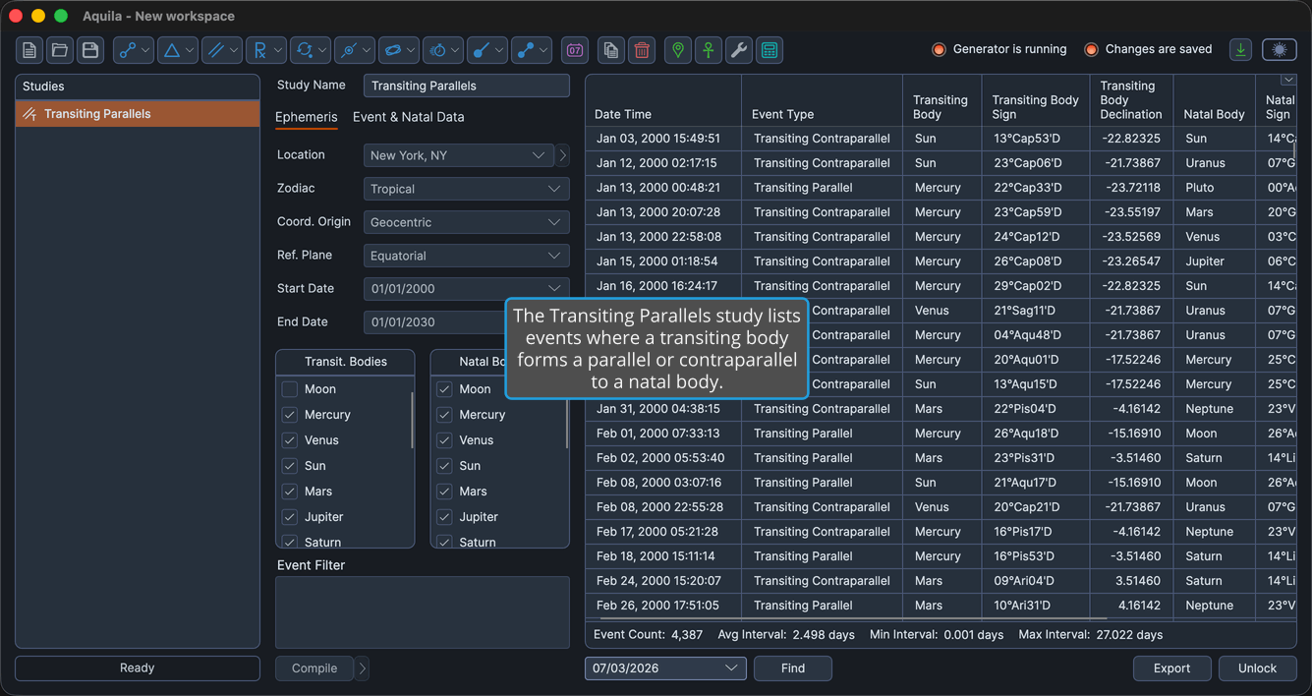Image resolution: width=1312 pixels, height=696 pixels.
Task: Open the Ref. Plane Equatorial dropdown
Action: coord(467,256)
